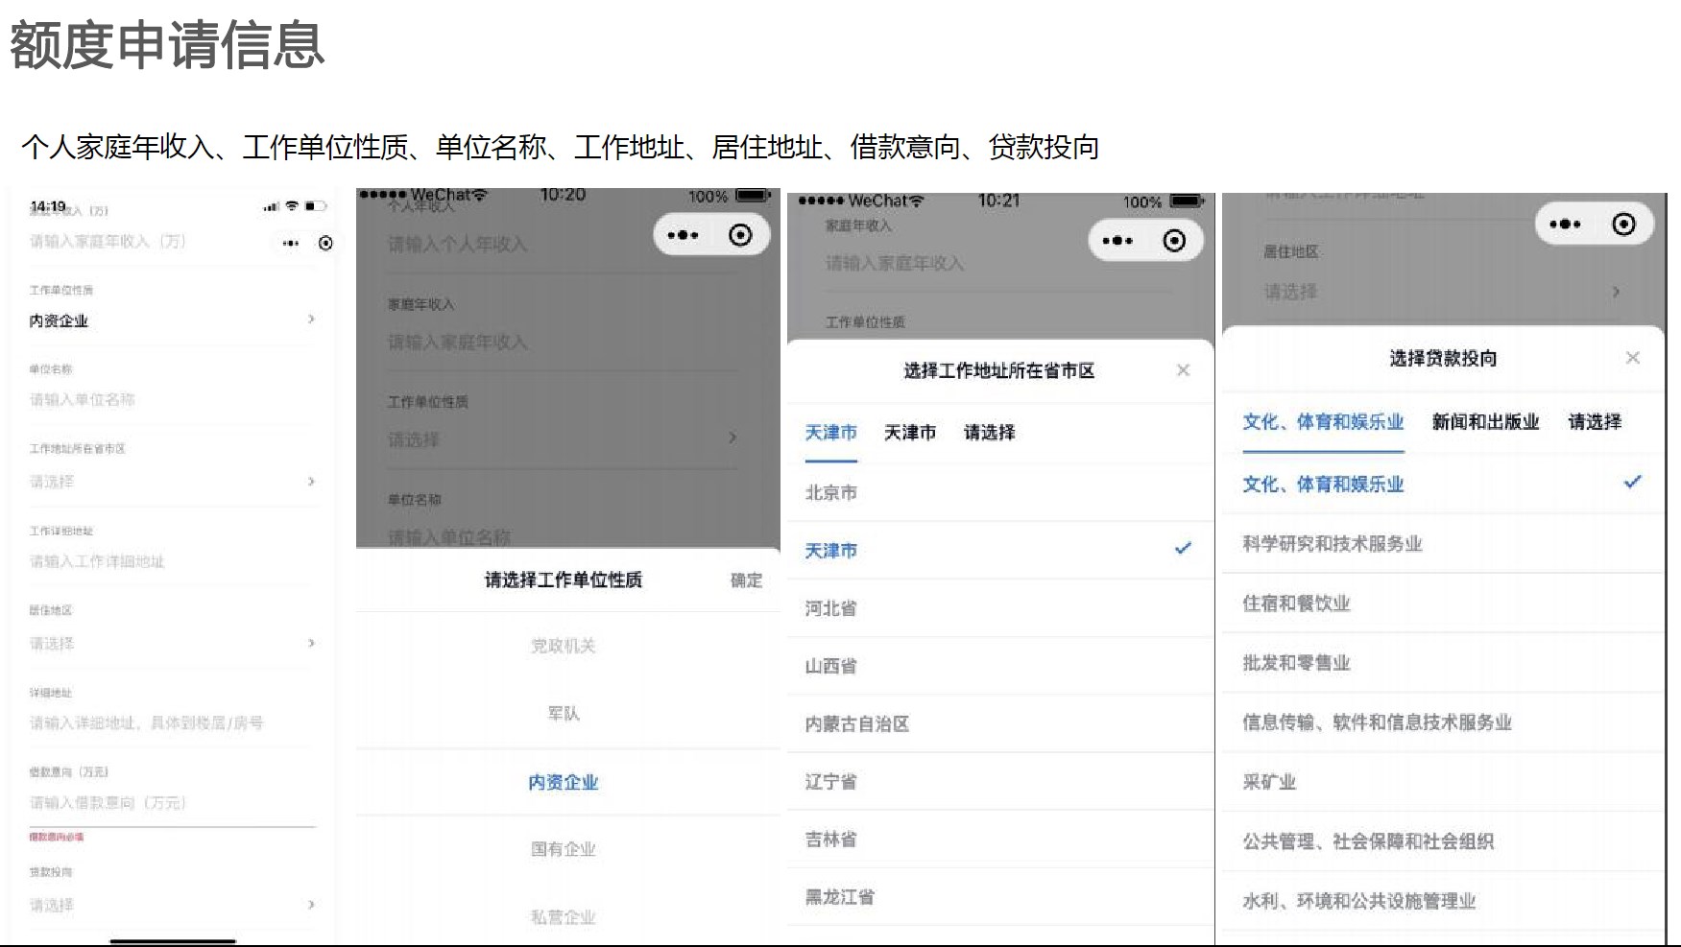This screenshot has height=947, width=1681.
Task: Confirm work unit type with 确定
Action: [746, 580]
